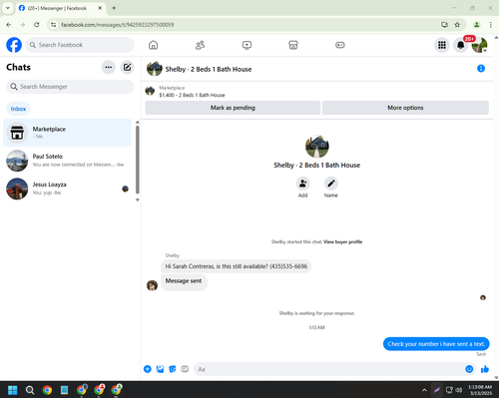Open a new browser tab
The image size is (499, 398).
[114, 8]
